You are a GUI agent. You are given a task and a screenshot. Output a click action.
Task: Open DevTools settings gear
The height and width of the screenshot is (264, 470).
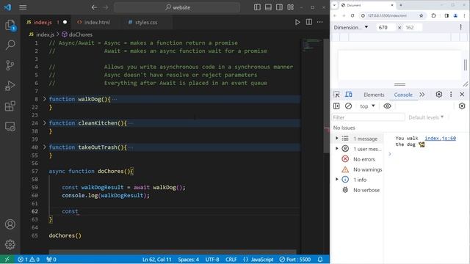click(x=439, y=95)
